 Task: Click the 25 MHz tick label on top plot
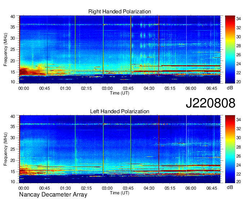(13, 49)
